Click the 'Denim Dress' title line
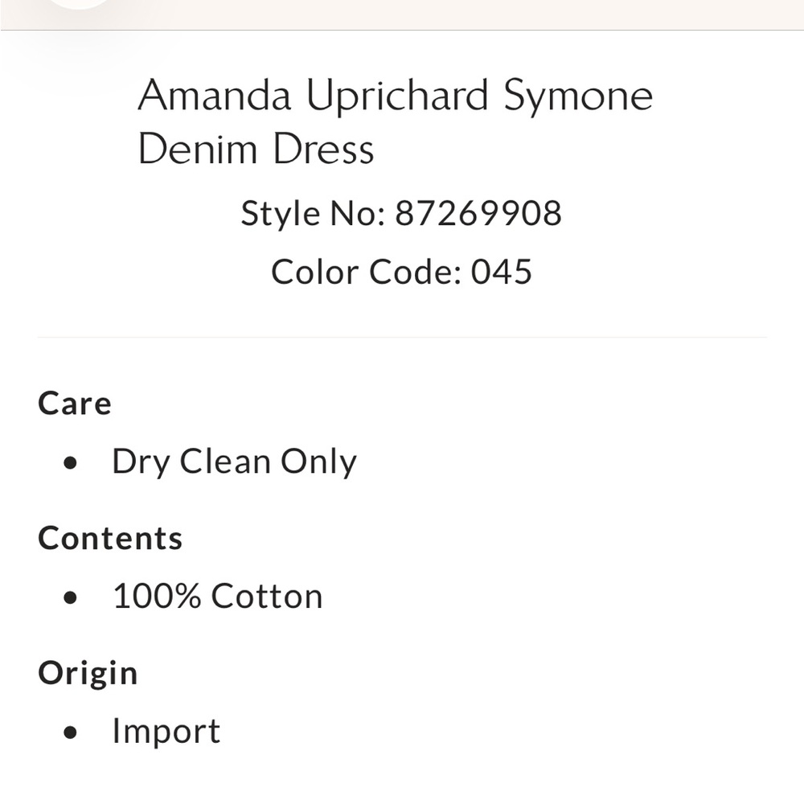 pos(256,150)
